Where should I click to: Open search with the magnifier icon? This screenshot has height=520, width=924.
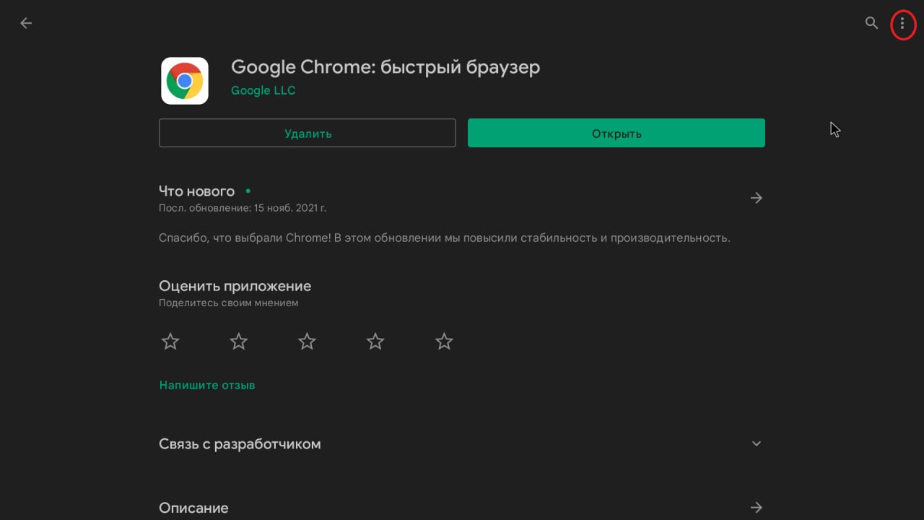tap(871, 23)
